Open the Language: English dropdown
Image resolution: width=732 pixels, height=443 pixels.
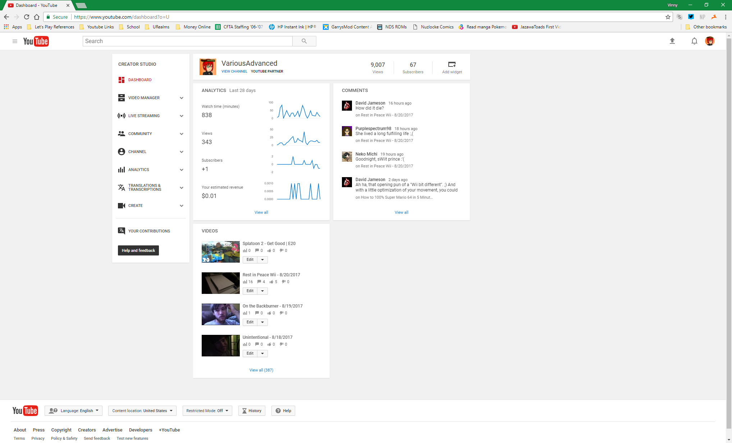coord(74,411)
